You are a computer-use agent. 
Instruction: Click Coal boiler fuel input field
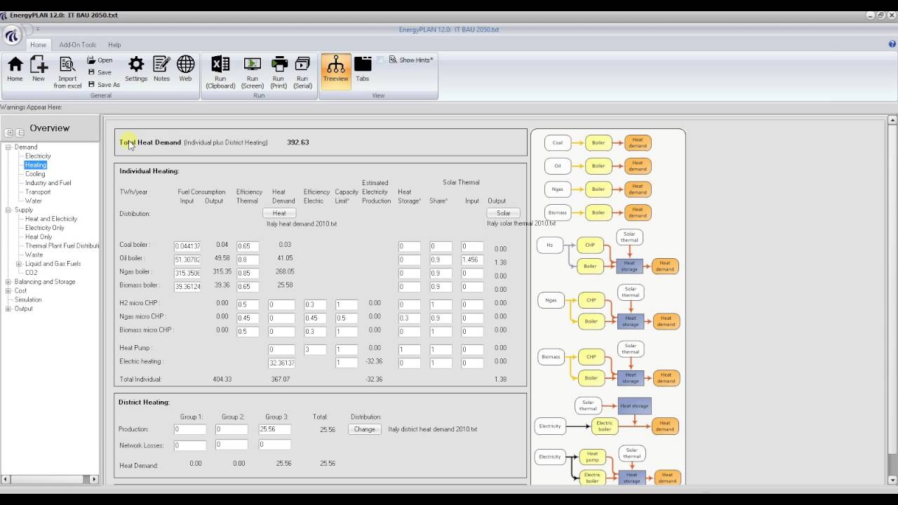pos(187,246)
